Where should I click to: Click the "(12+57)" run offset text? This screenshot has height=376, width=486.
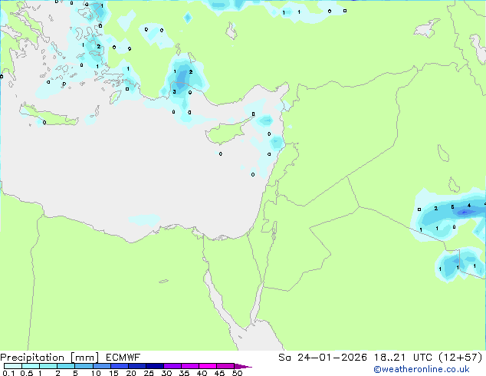[x=461, y=358]
